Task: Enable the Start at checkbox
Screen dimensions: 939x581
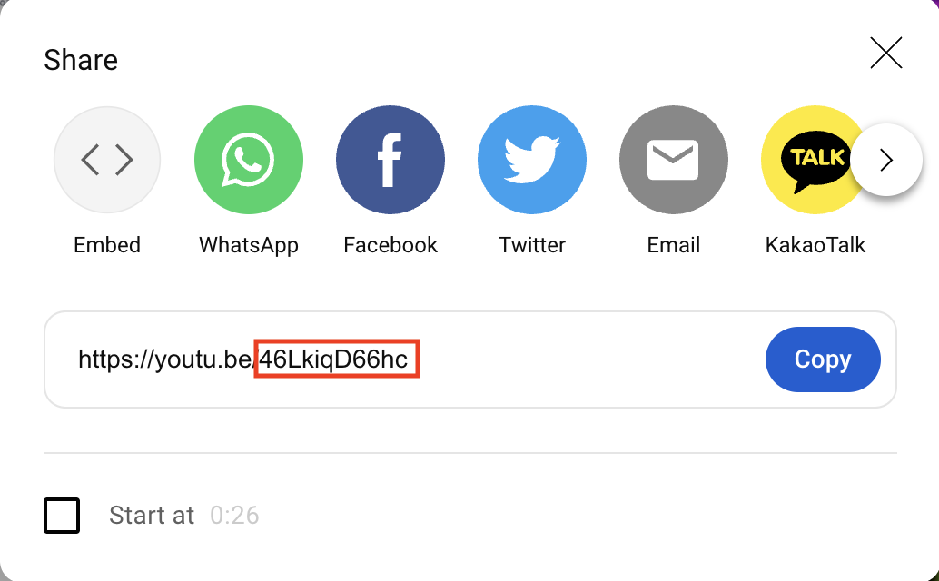Action: (62, 515)
